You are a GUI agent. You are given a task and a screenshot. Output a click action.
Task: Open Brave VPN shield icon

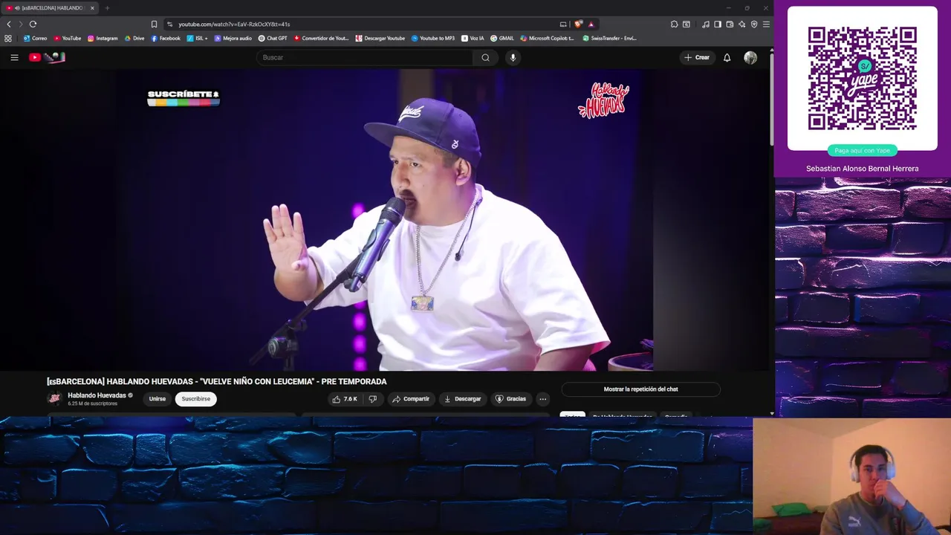click(x=754, y=24)
